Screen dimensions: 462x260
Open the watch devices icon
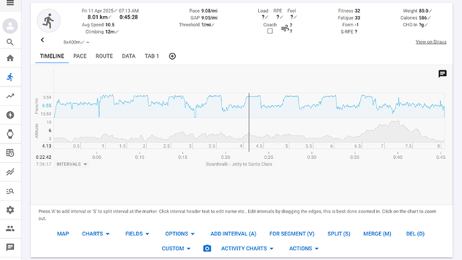pos(10,134)
